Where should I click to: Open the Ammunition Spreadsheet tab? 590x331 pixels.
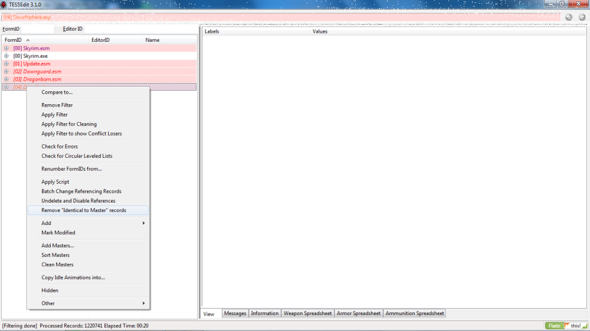tap(414, 313)
